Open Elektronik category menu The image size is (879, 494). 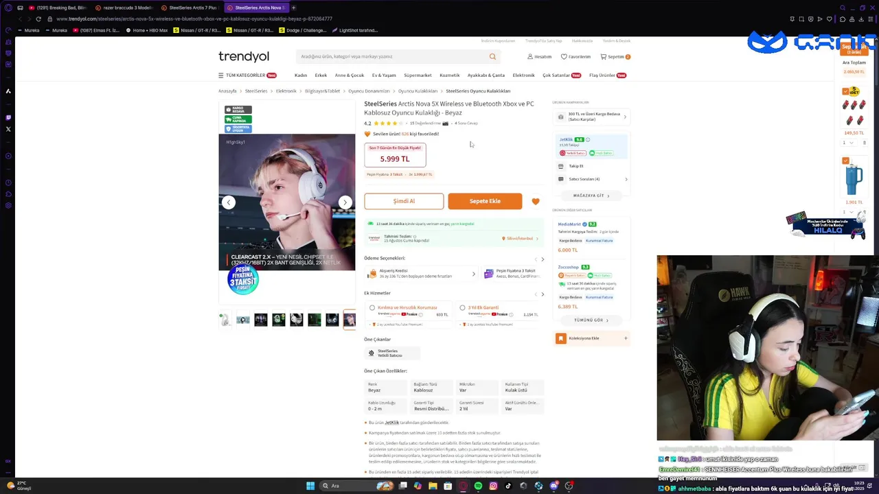pyautogui.click(x=523, y=75)
